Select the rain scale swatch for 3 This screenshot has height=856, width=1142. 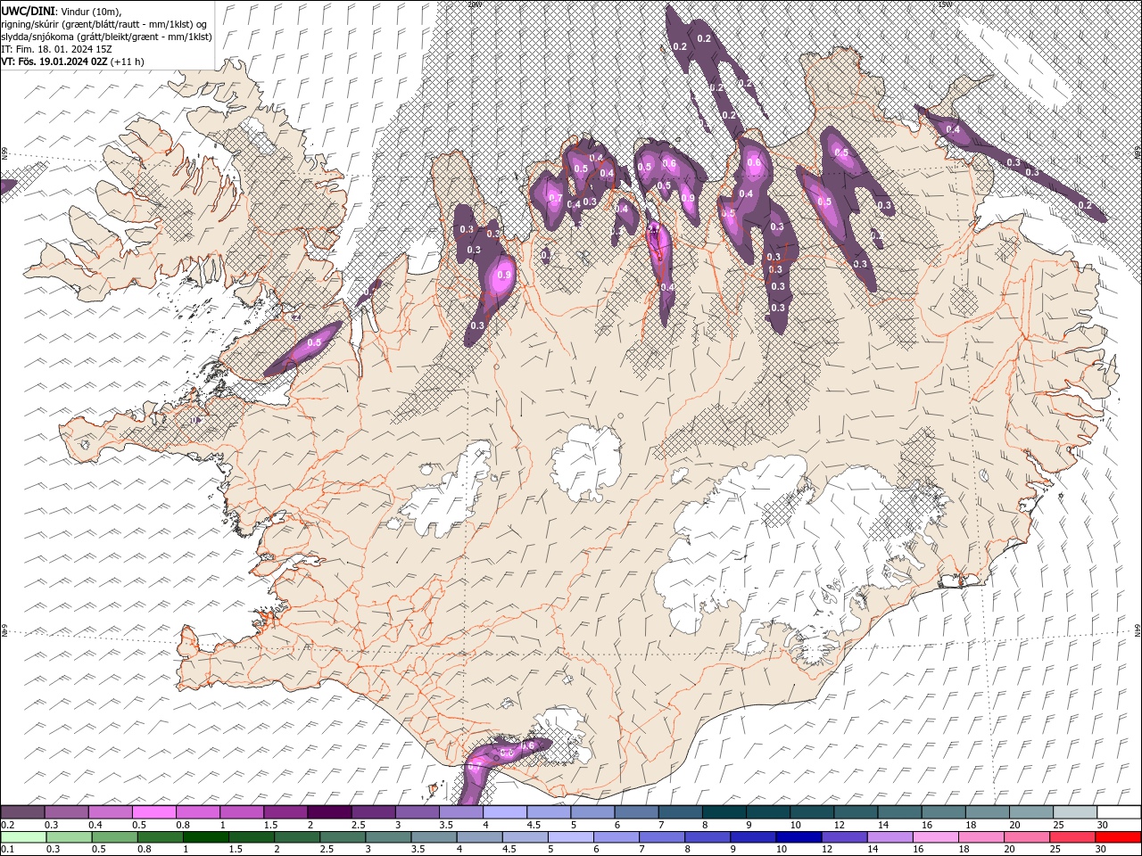388,837
